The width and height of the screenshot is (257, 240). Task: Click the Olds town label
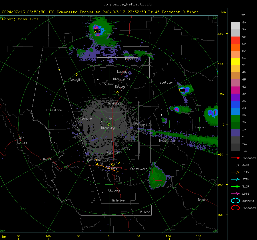coord(109,119)
